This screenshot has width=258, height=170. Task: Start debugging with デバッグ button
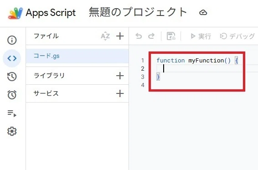pyautogui.click(x=237, y=36)
